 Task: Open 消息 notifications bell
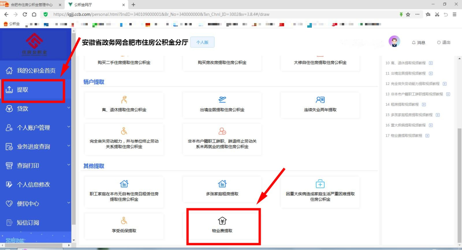coord(418,43)
